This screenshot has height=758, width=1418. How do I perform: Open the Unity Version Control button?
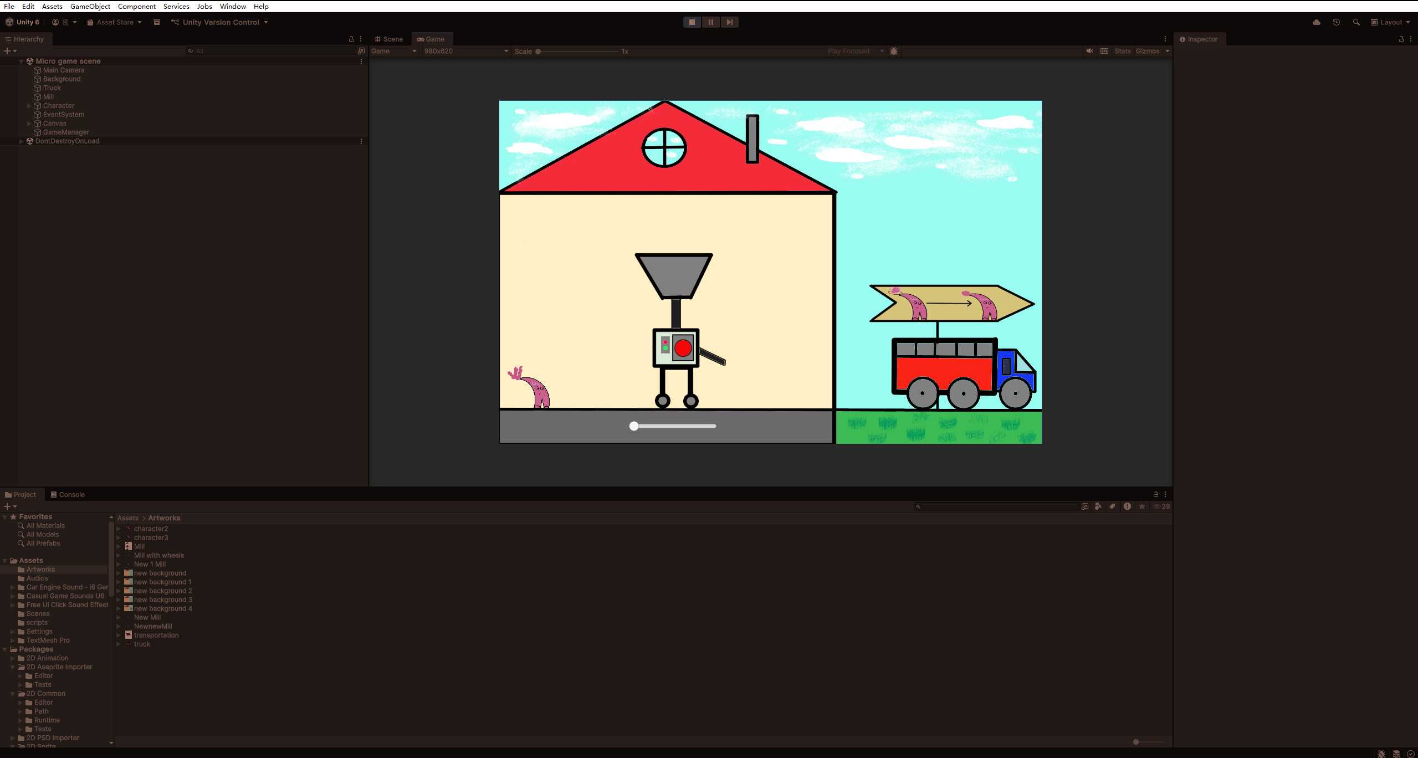(x=220, y=22)
